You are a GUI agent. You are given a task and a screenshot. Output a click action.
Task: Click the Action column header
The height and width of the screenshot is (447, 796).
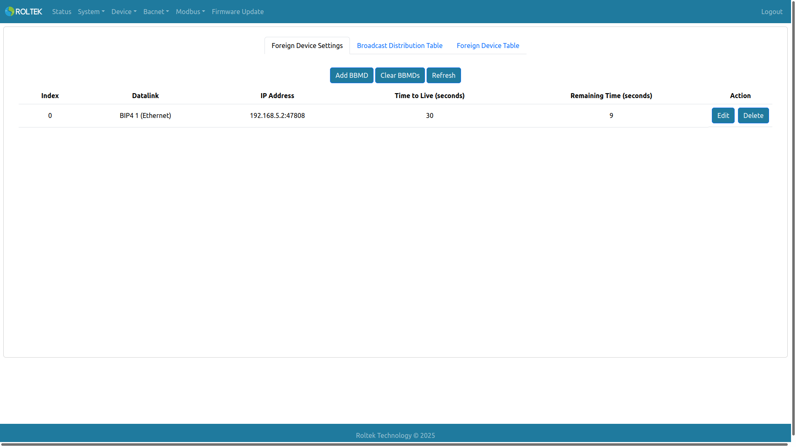click(740, 96)
